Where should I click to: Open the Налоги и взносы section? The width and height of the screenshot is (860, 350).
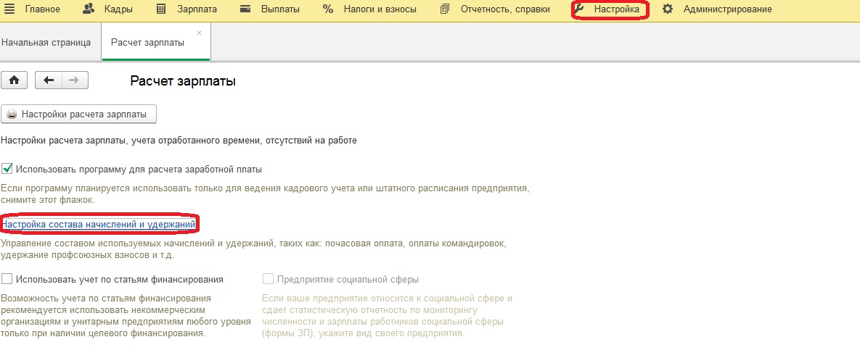coord(380,9)
